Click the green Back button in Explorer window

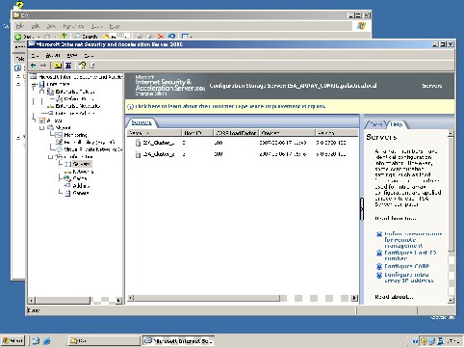point(18,37)
